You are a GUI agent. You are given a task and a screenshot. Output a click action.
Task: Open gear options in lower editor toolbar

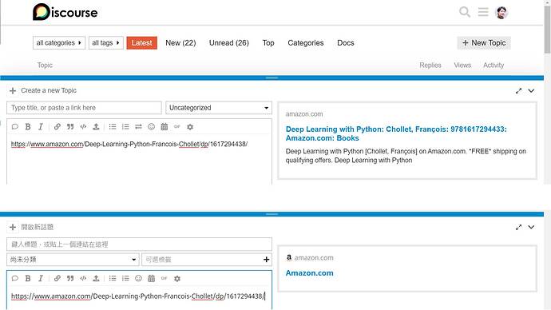pyautogui.click(x=177, y=278)
